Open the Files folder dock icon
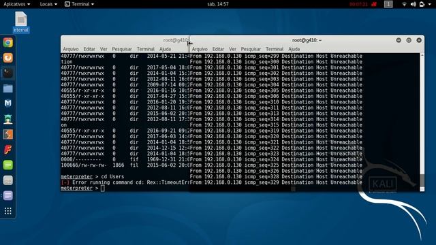This screenshot has height=245, width=436. [x=7, y=88]
